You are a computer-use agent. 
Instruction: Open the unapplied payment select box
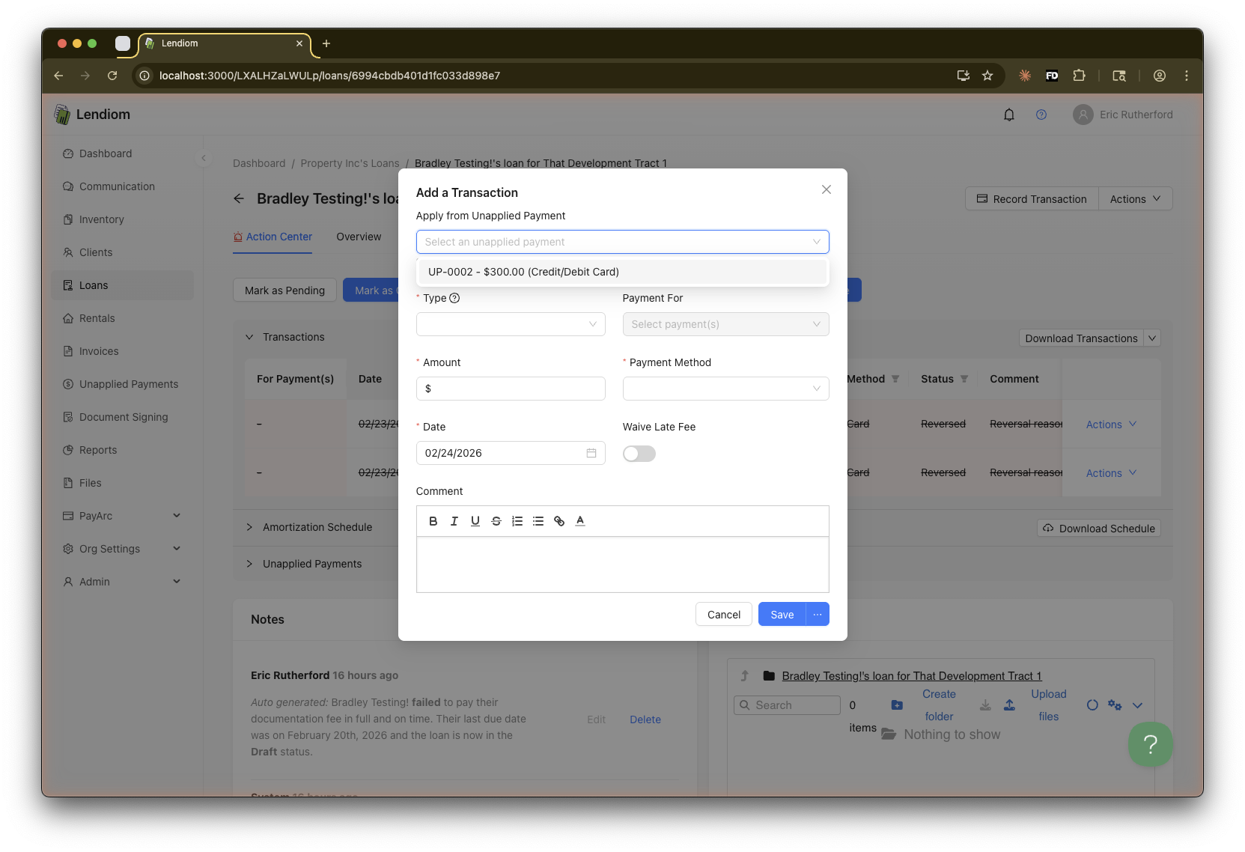[x=623, y=242]
